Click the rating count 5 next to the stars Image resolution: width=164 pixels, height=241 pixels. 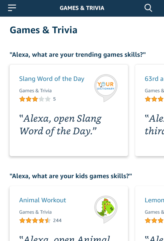click(54, 99)
